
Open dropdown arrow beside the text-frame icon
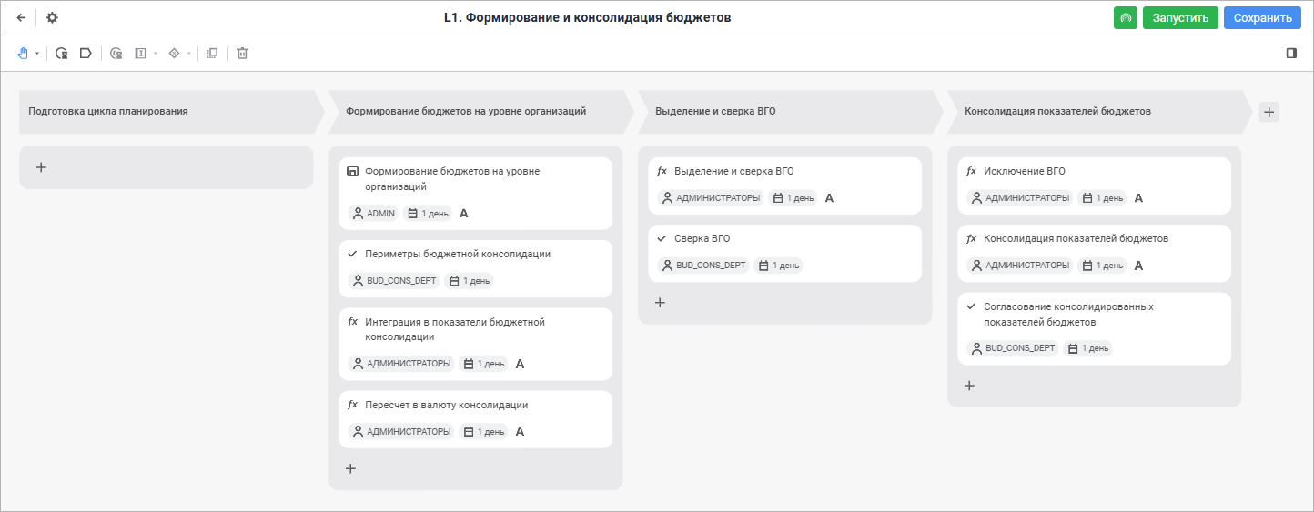[156, 54]
